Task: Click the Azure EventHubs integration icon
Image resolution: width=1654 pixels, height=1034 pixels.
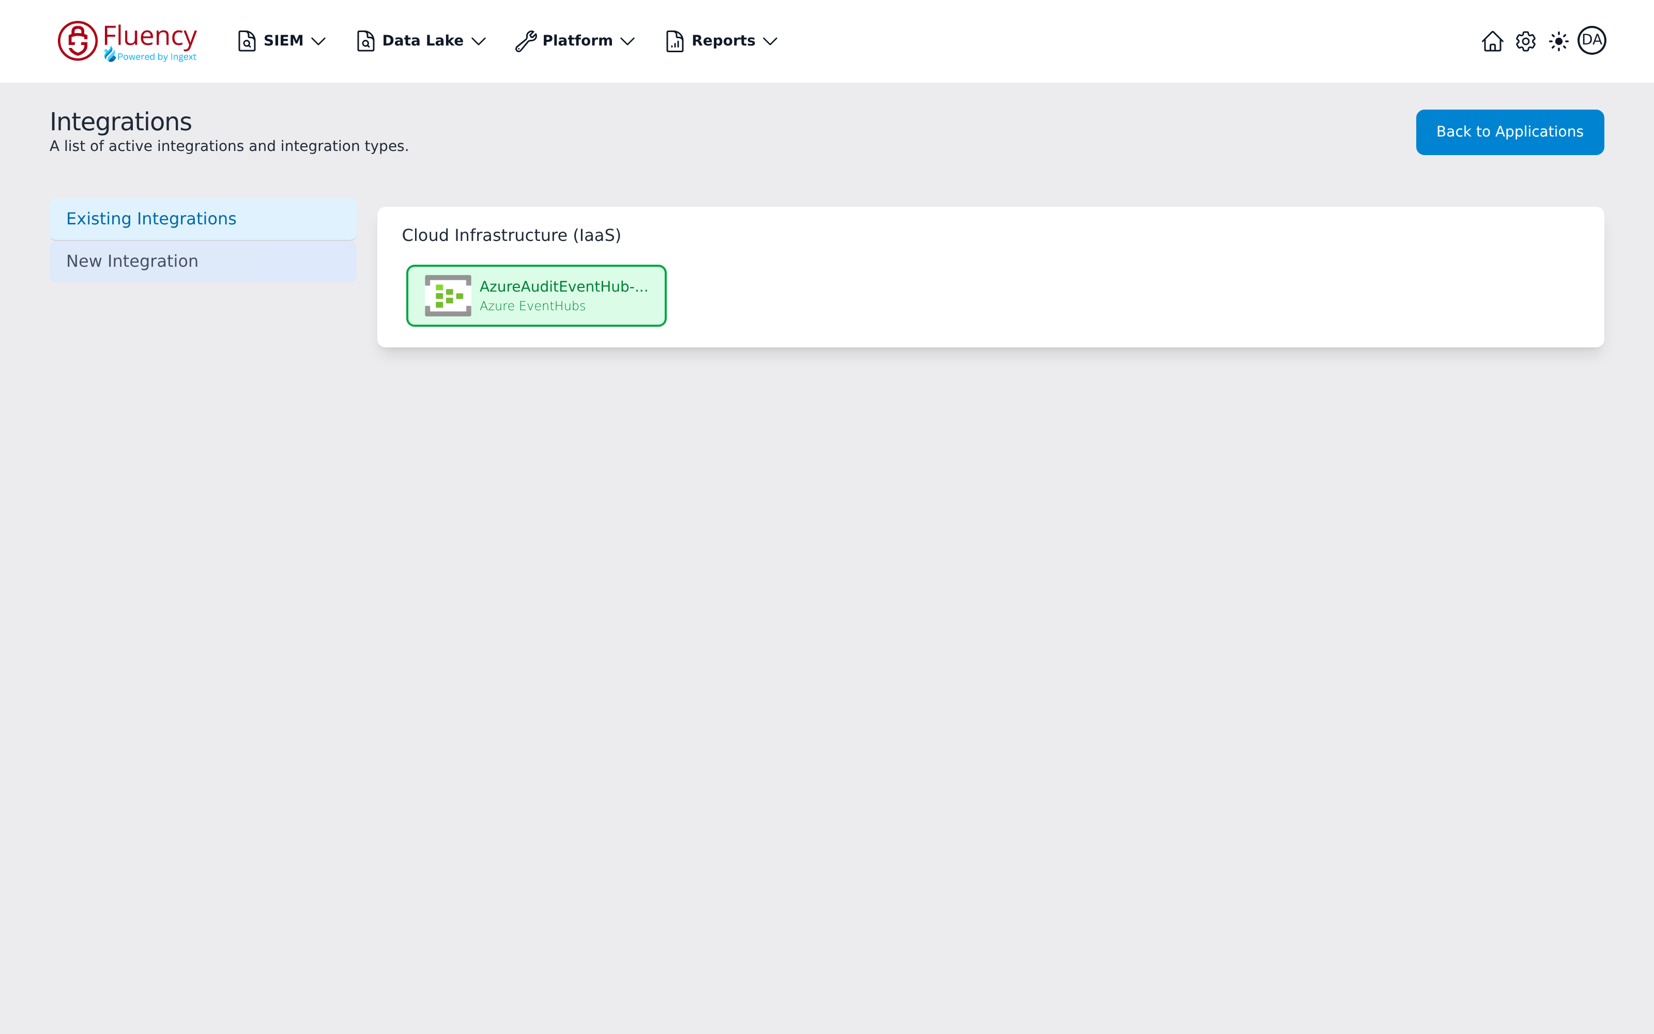Action: tap(448, 295)
